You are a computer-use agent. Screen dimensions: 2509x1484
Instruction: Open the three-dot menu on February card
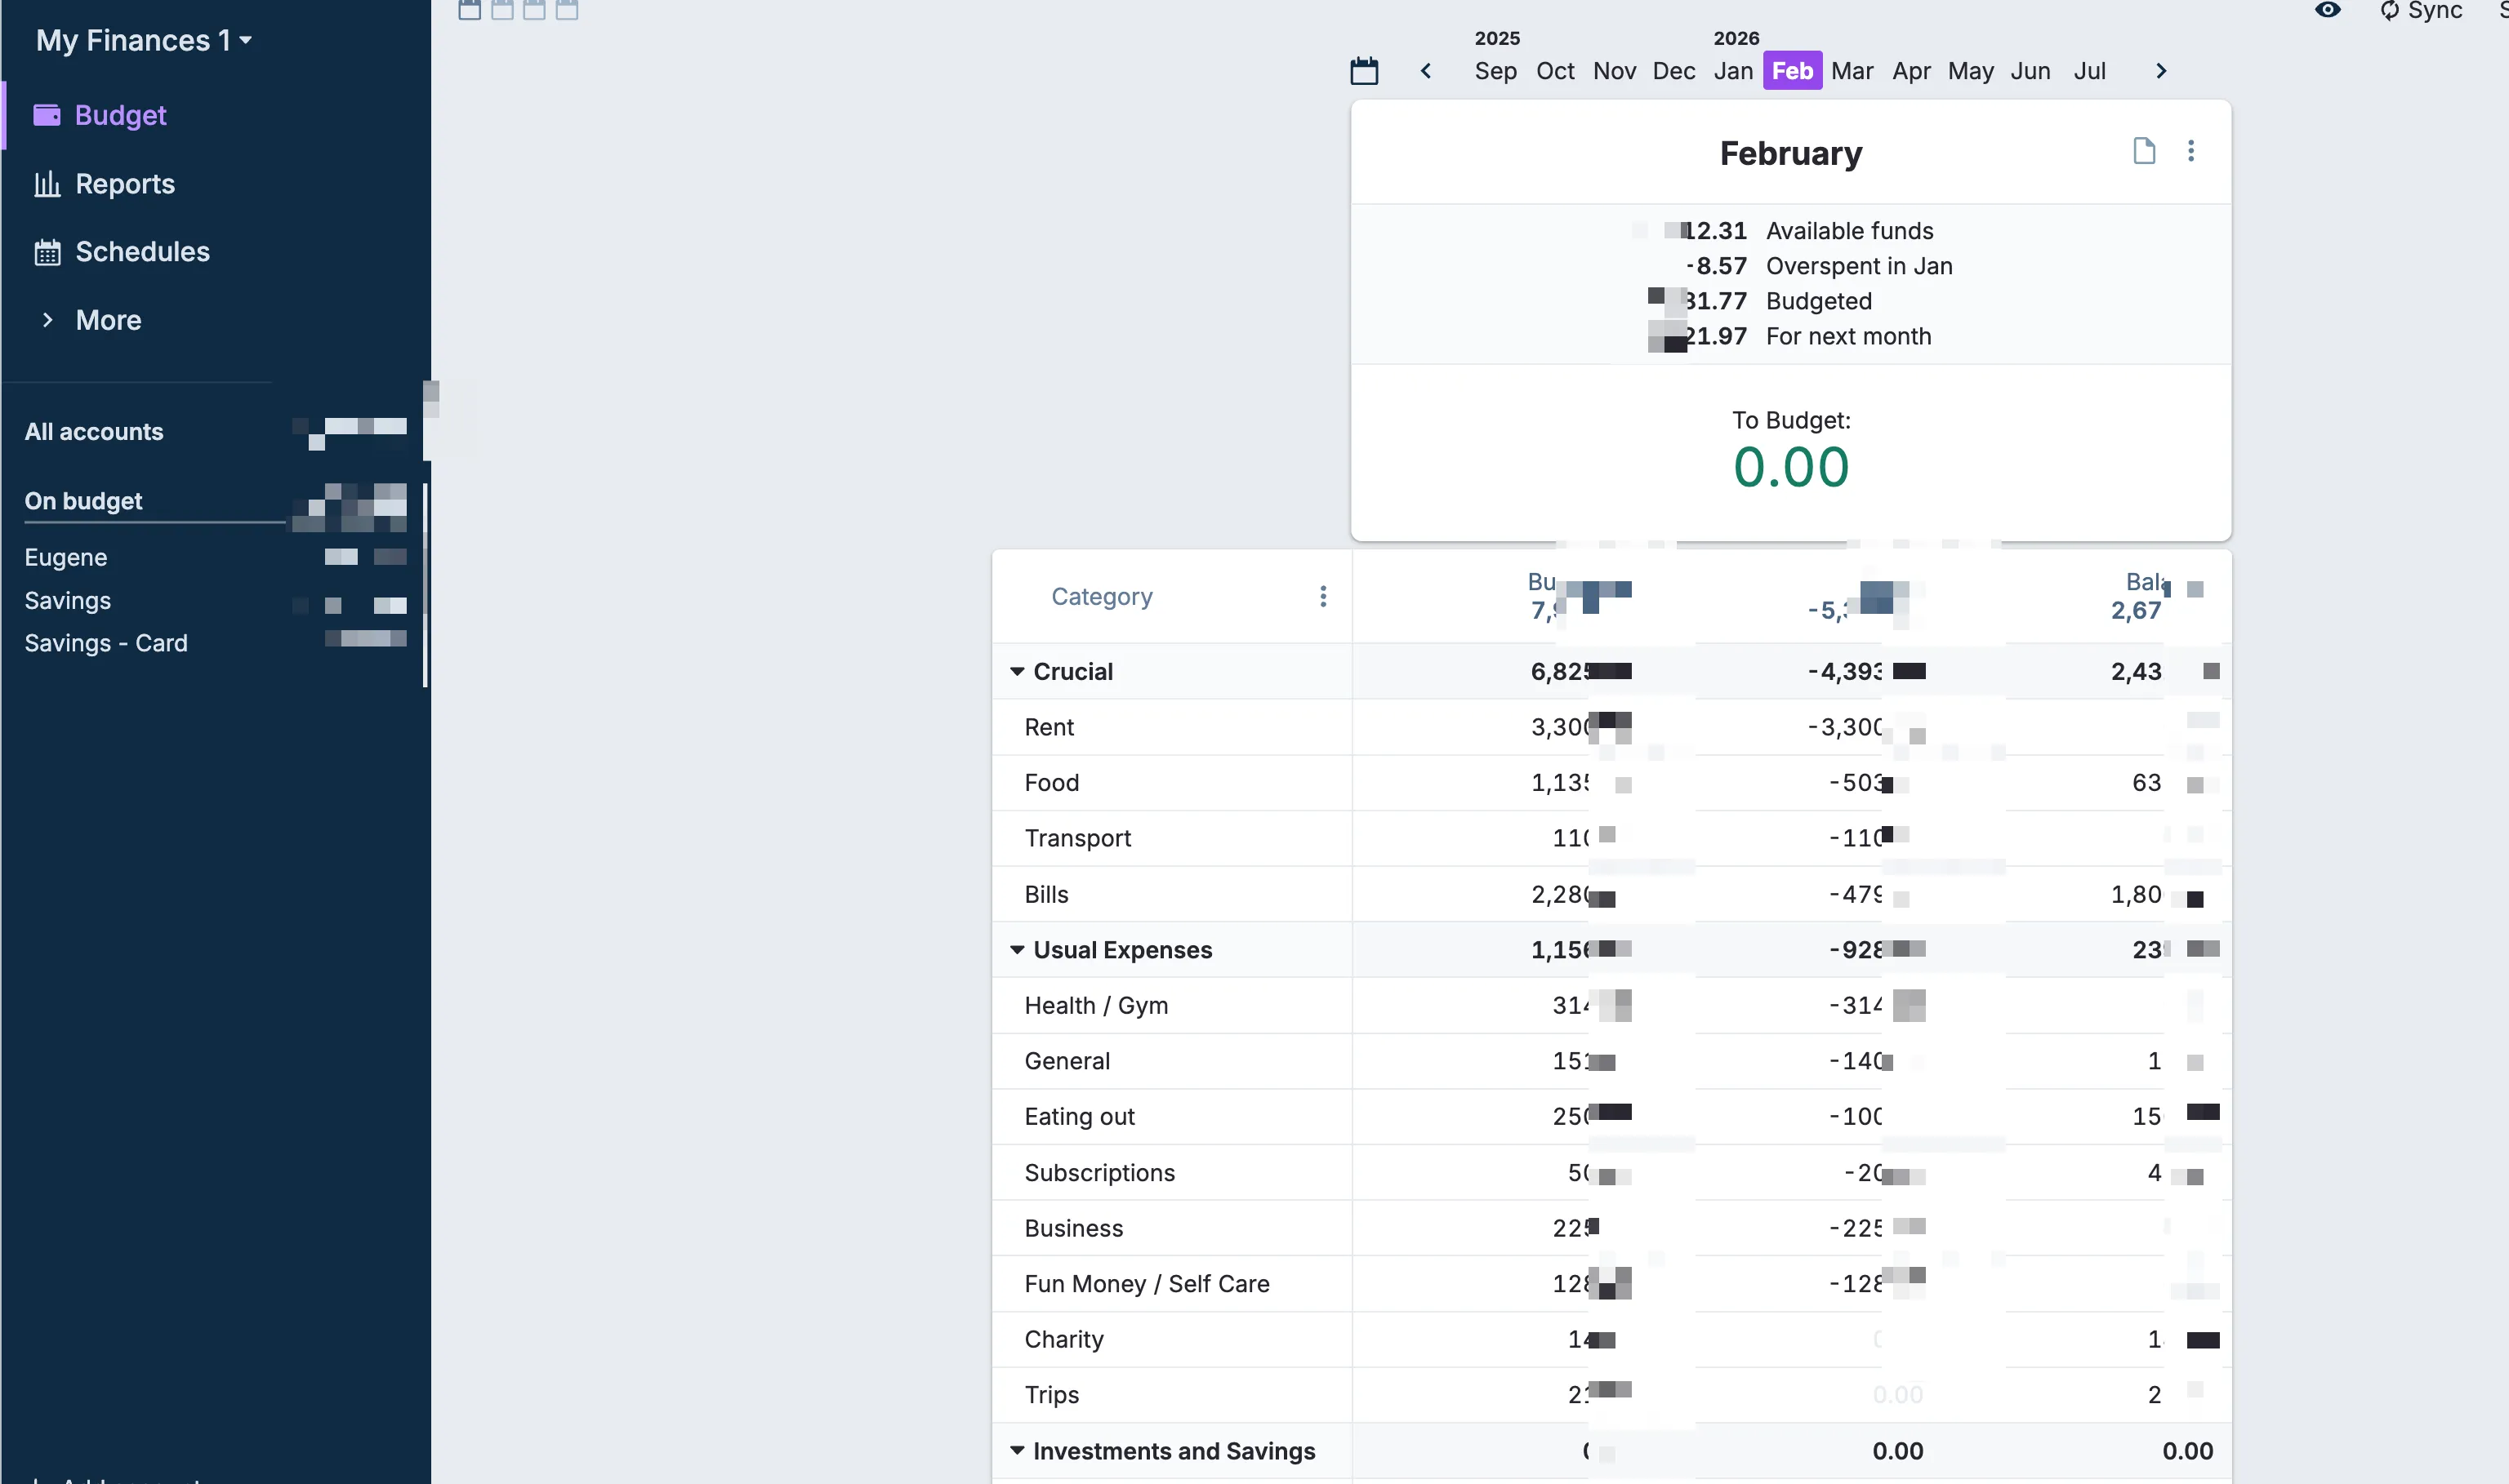click(2190, 150)
